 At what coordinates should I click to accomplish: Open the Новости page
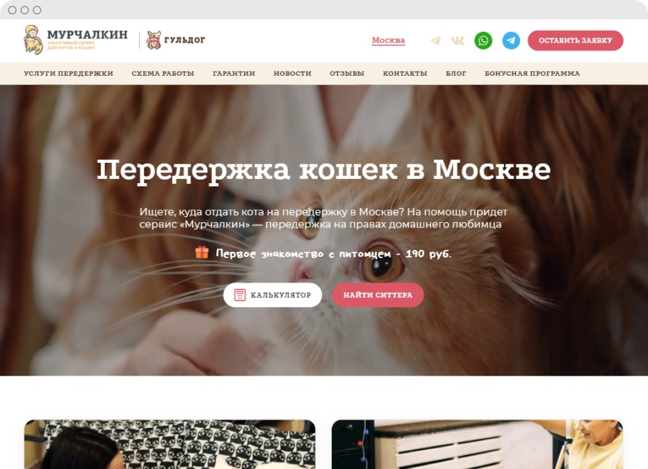coord(292,74)
